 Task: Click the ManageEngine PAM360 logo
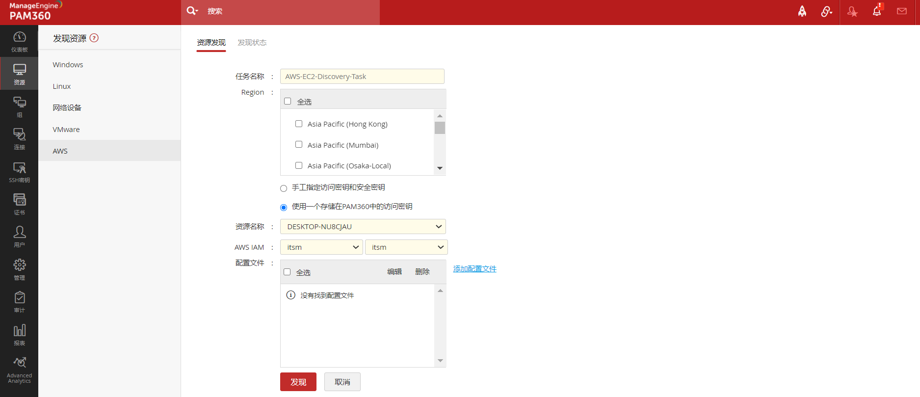[36, 11]
